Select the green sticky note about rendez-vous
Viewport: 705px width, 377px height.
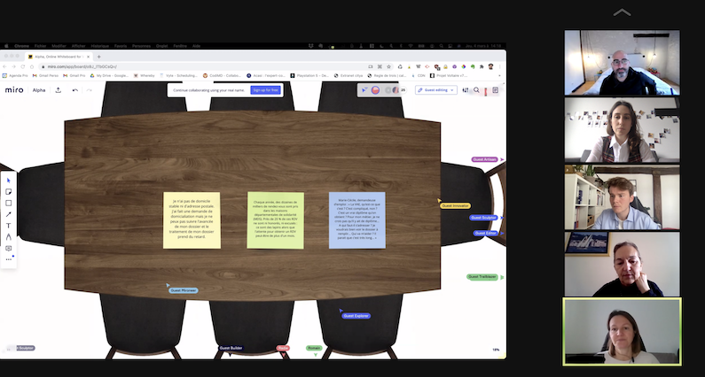coord(276,220)
